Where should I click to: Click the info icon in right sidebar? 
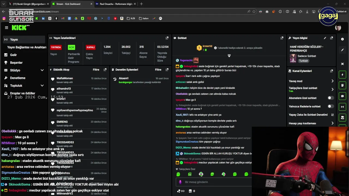pyautogui.click(x=342, y=39)
